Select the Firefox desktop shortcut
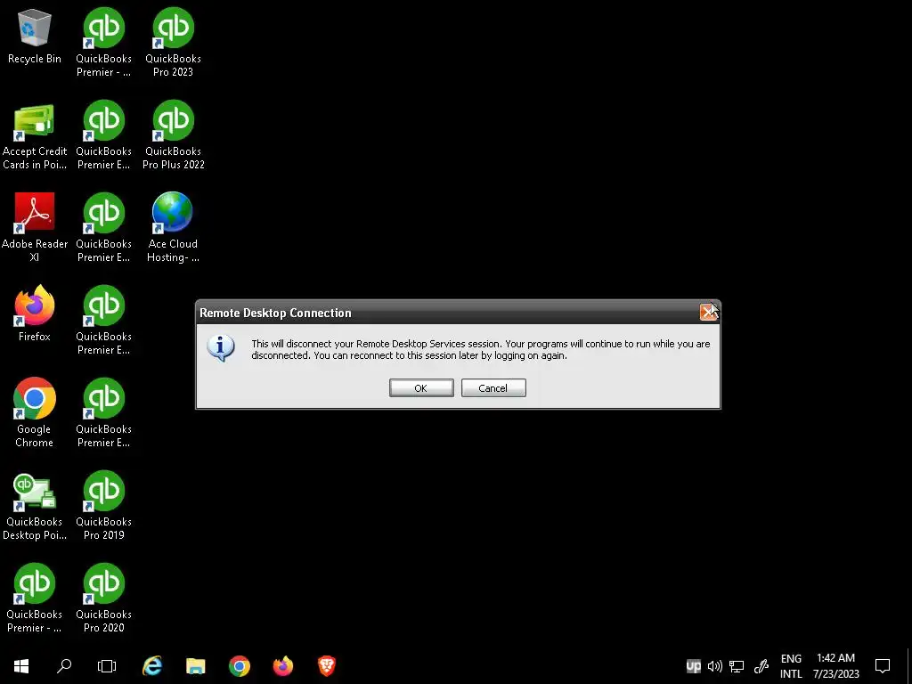Screen dimensions: 912x684 point(35,313)
